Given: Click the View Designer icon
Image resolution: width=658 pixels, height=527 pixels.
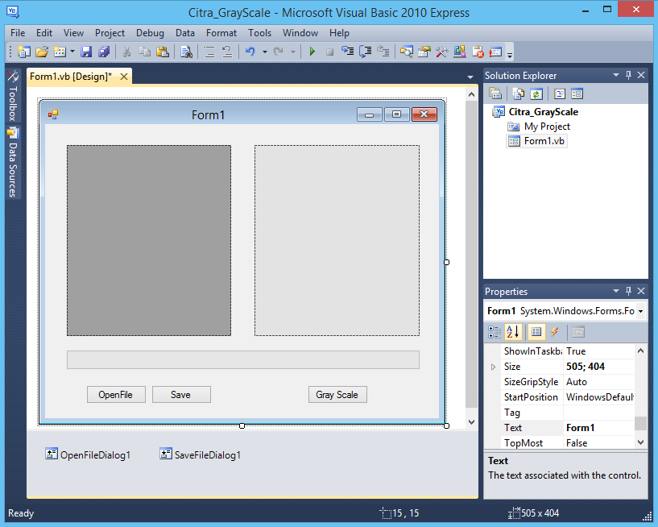Looking at the screenshot, I should click(x=577, y=93).
